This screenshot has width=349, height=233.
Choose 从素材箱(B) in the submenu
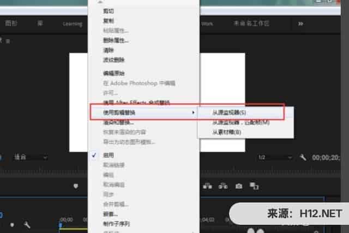[227, 132]
